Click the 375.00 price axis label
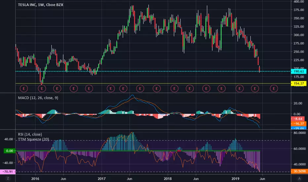 tap(298, 10)
